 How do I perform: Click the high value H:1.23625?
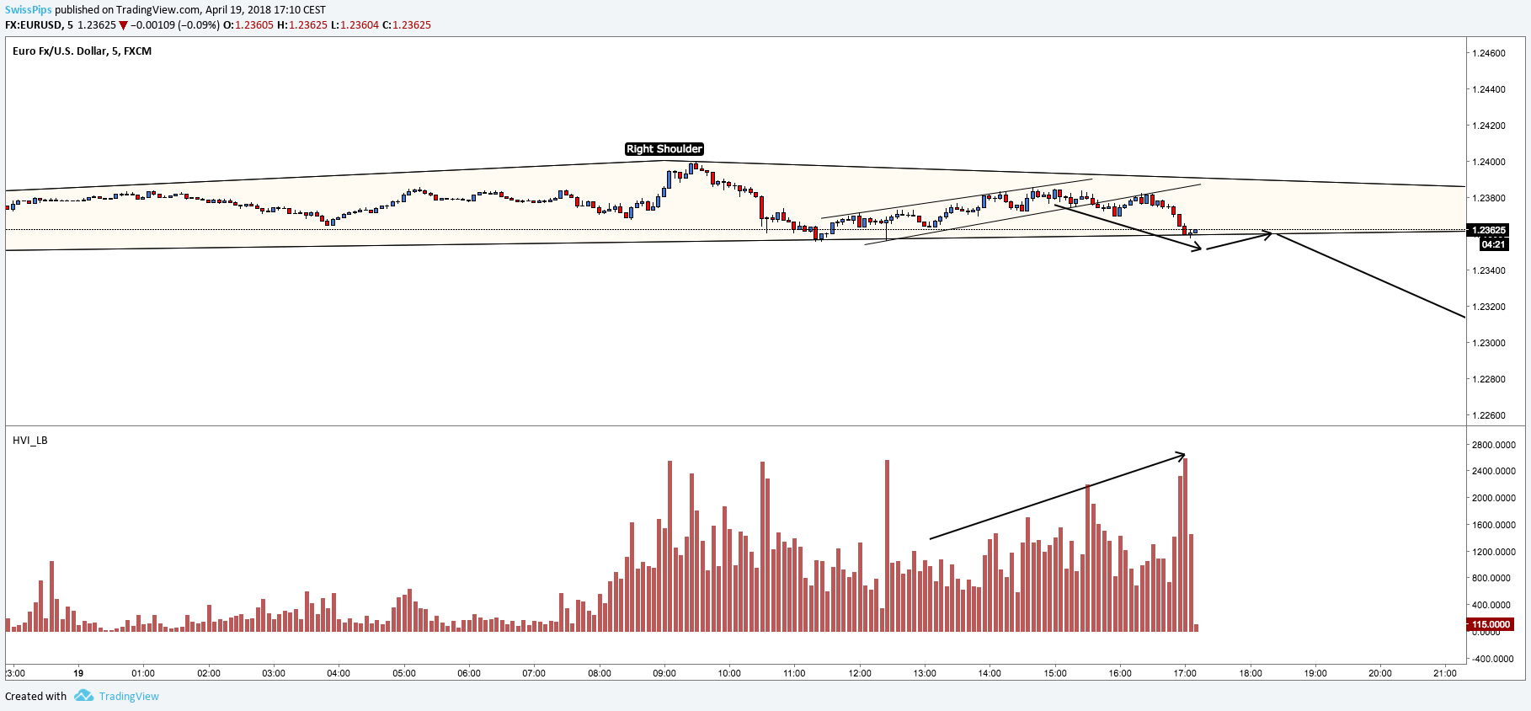(x=302, y=25)
